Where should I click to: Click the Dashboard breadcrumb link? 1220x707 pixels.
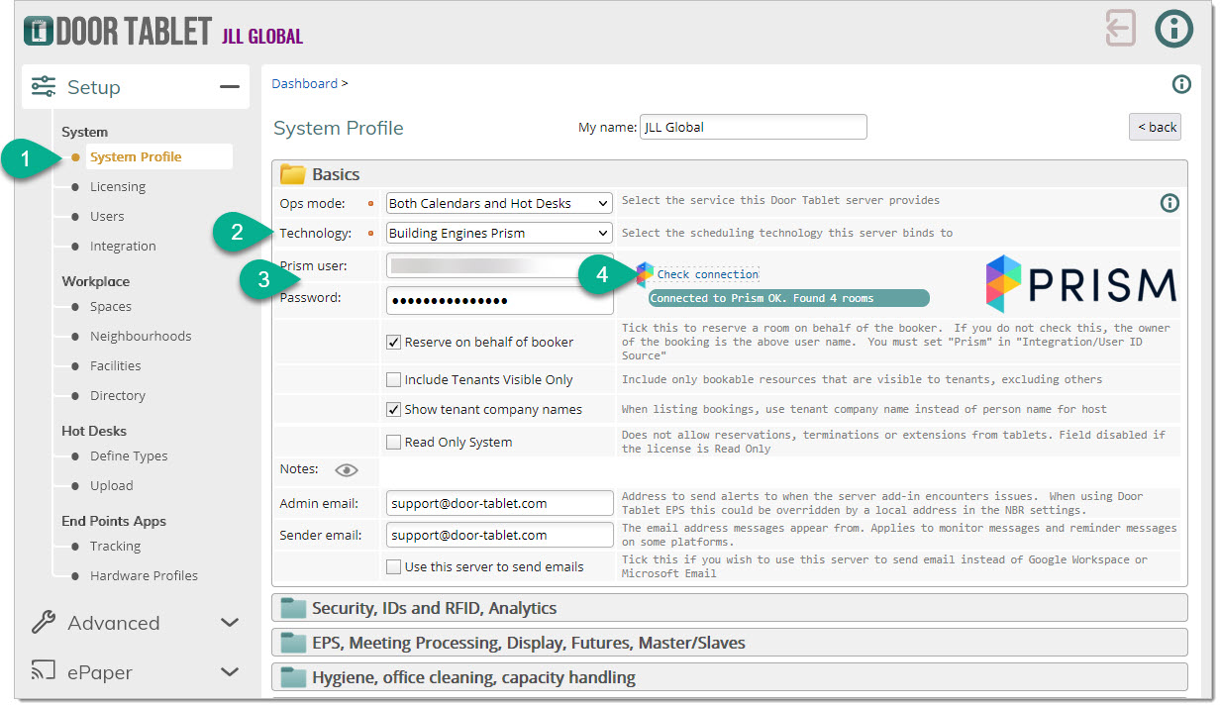pyautogui.click(x=305, y=84)
